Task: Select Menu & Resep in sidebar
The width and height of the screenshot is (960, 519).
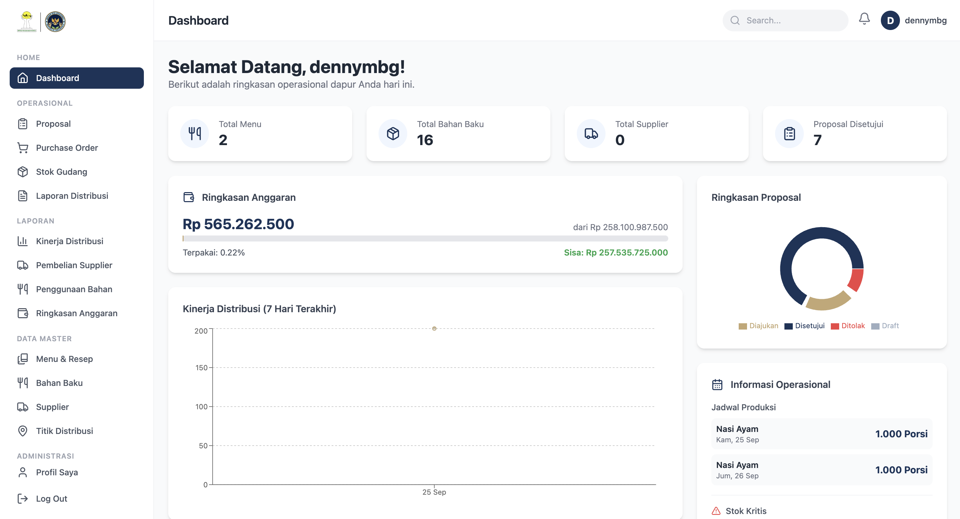Action: coord(64,359)
